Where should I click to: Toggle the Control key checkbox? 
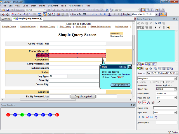pyautogui.click(x=151, y=82)
